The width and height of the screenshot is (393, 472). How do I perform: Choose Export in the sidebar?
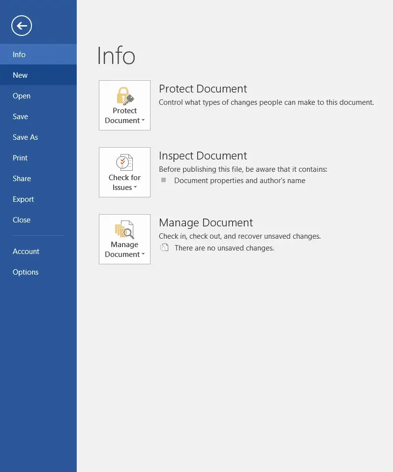(x=38, y=199)
